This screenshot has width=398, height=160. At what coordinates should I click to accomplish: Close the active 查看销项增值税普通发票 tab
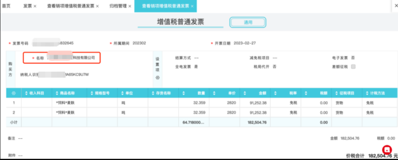(x=192, y=6)
